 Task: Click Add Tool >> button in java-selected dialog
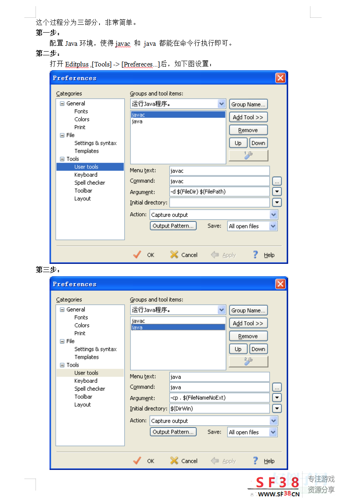248,323
